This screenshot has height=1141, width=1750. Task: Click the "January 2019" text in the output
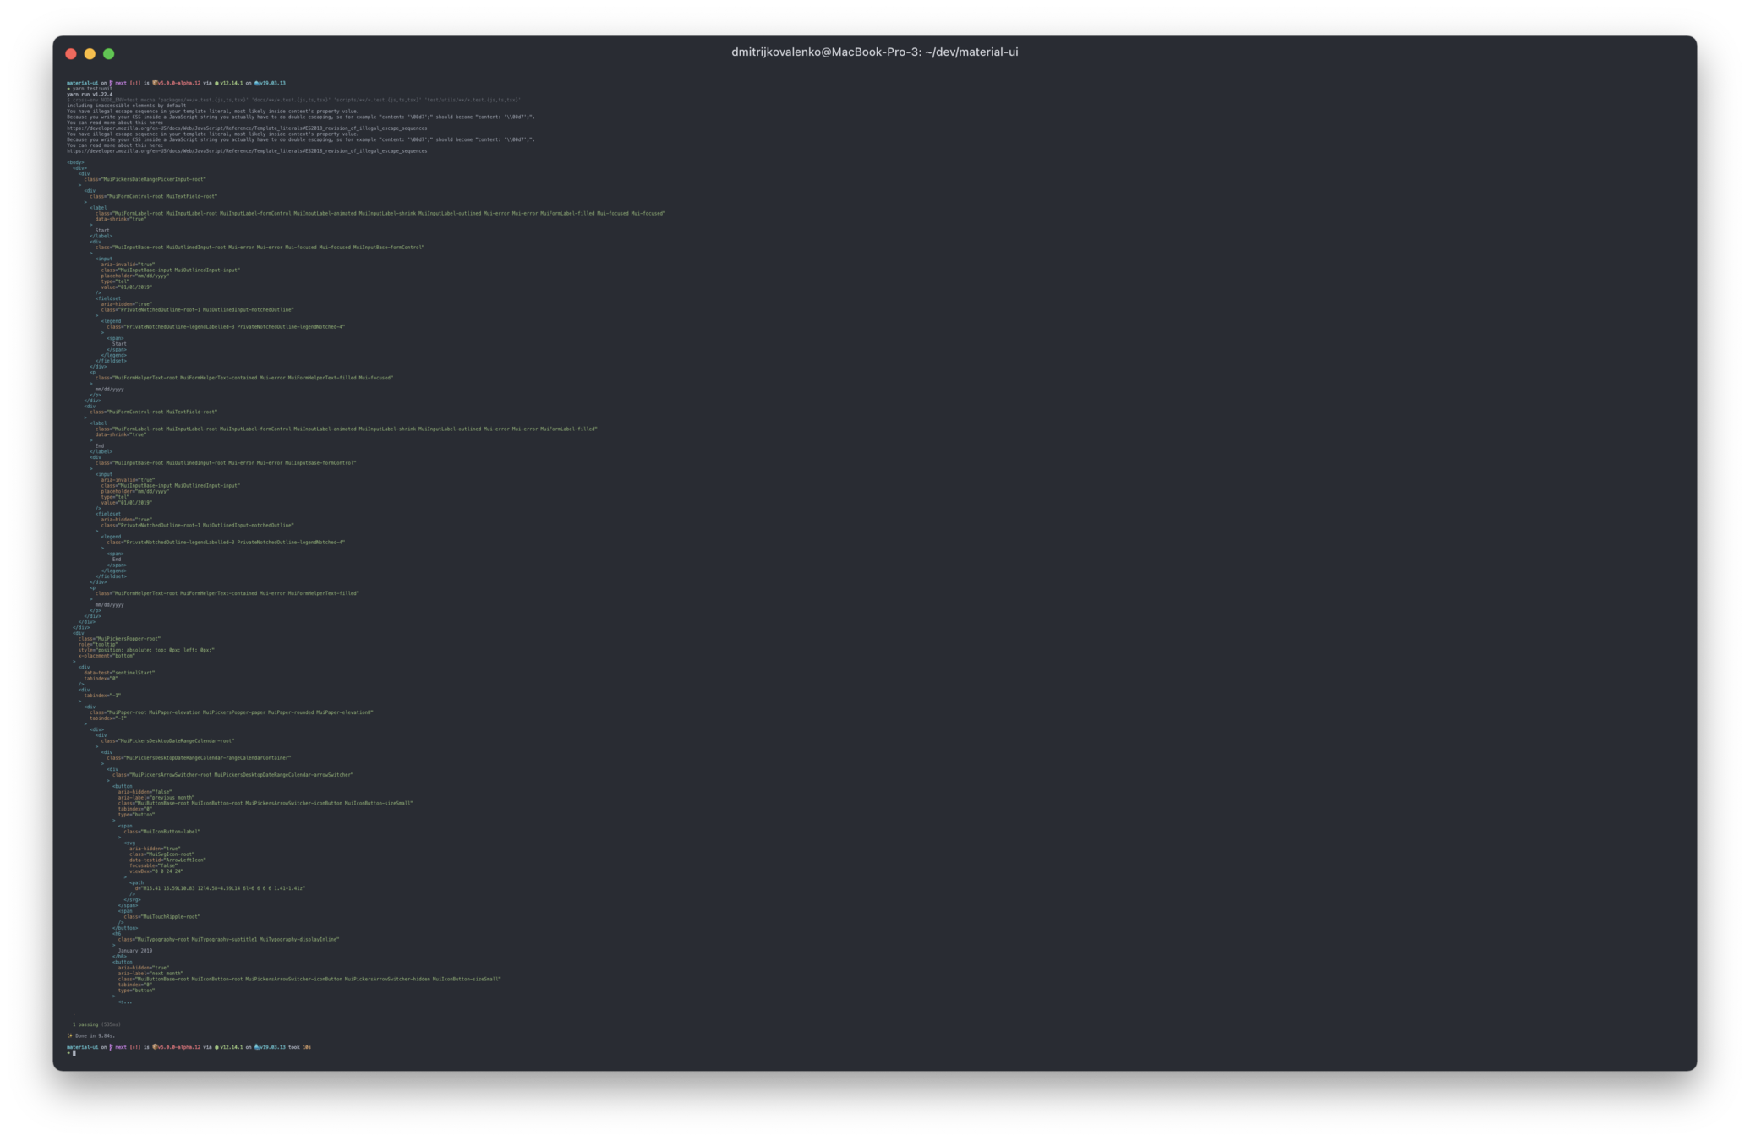click(x=135, y=951)
